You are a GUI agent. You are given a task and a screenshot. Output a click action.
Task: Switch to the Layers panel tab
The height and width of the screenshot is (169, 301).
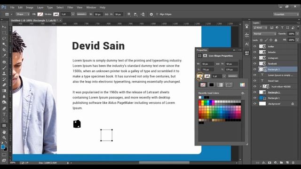pyautogui.click(x=256, y=23)
